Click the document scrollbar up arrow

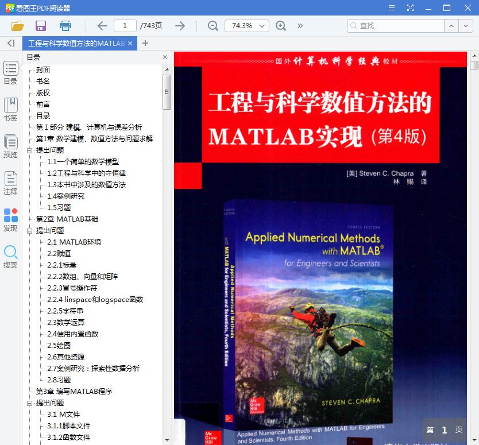(x=474, y=56)
